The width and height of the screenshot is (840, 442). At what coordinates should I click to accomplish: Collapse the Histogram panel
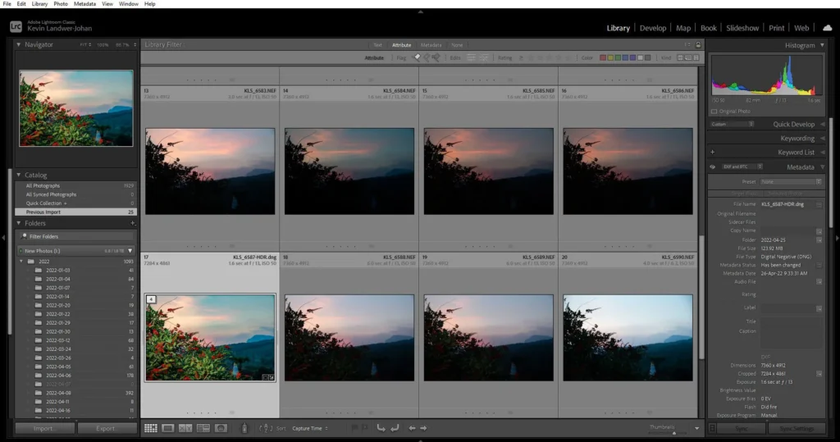[x=821, y=46]
